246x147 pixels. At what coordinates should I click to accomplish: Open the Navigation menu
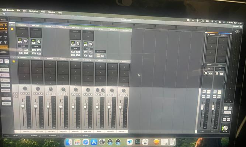34,11
